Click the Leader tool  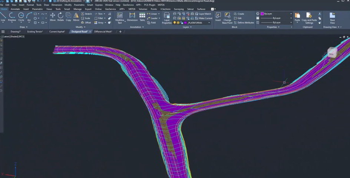pyautogui.click(x=152, y=18)
